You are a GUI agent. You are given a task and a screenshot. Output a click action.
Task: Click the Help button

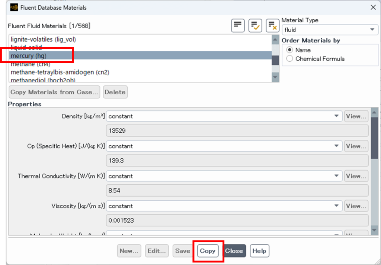pyautogui.click(x=259, y=251)
